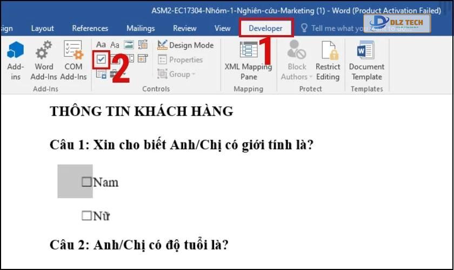Open Document Template dialog

pos(366,61)
